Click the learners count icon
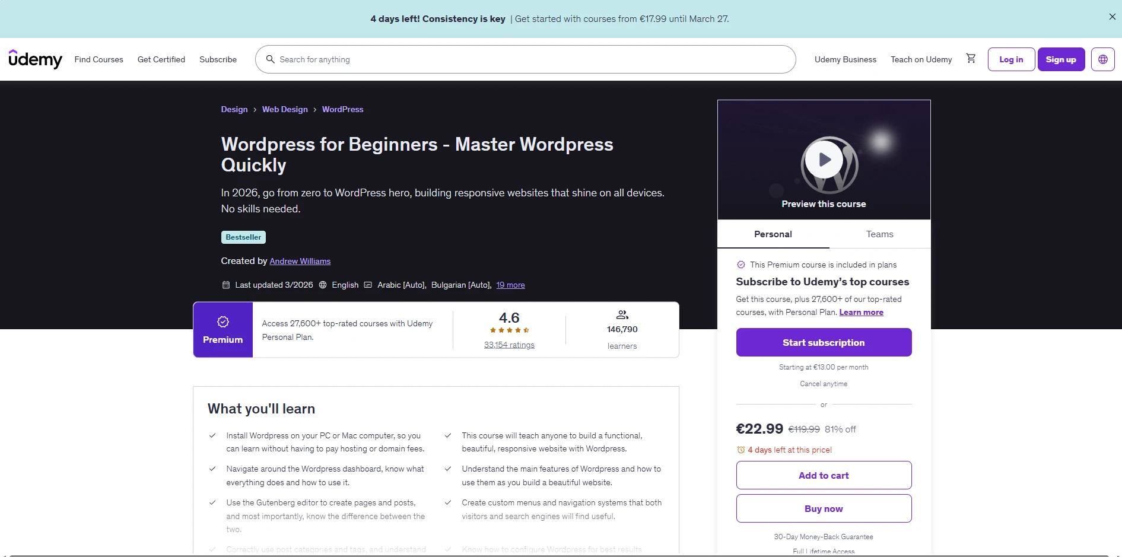1122x557 pixels. coord(621,314)
